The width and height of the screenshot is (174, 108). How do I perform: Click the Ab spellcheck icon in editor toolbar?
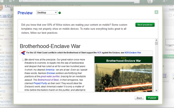(5, 16)
